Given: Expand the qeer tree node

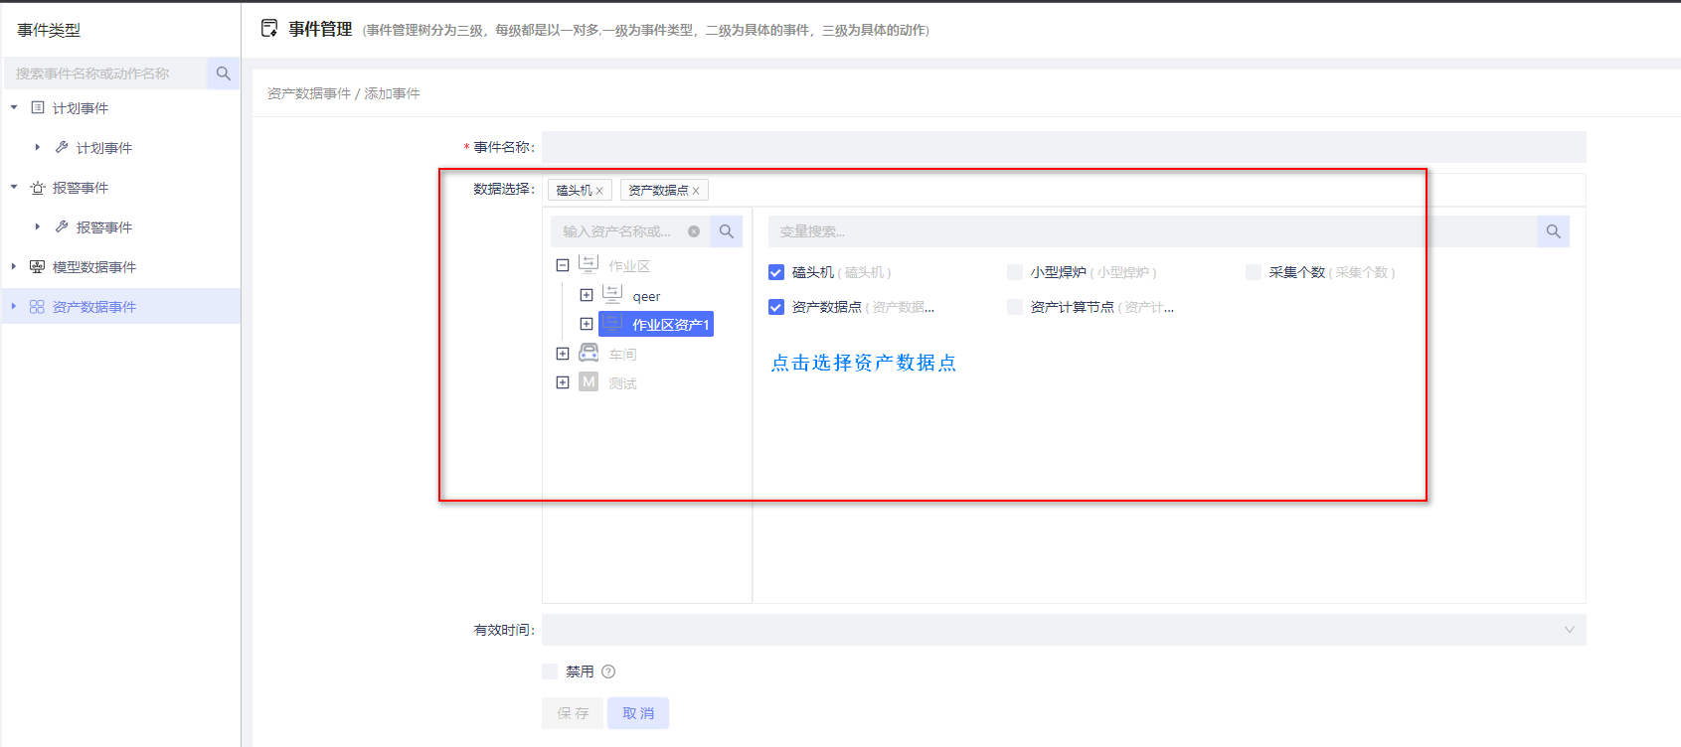Looking at the screenshot, I should pos(587,295).
